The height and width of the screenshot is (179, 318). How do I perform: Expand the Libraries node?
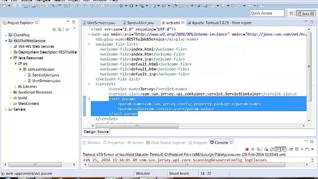(15, 87)
